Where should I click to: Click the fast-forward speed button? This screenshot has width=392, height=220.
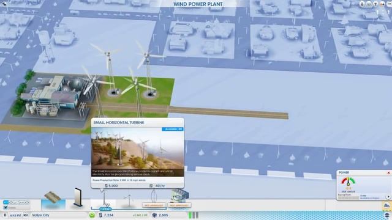click(x=26, y=215)
